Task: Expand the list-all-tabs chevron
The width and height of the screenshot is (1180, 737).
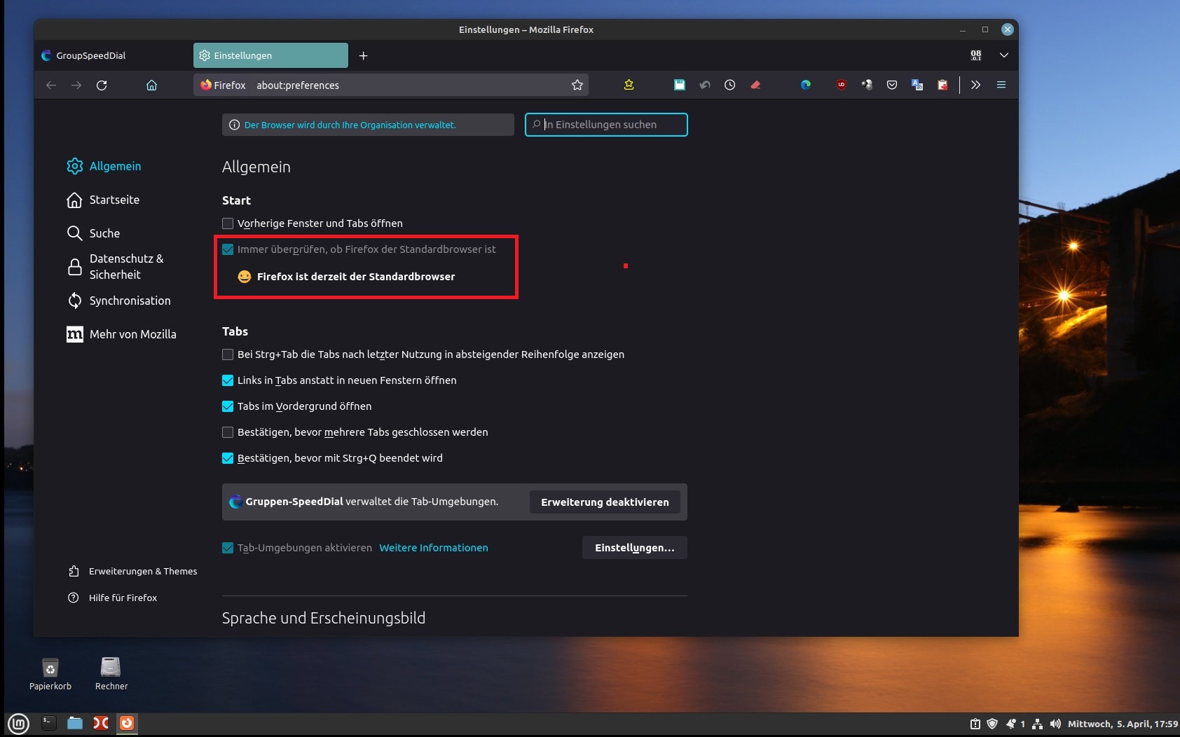Action: click(x=1004, y=55)
